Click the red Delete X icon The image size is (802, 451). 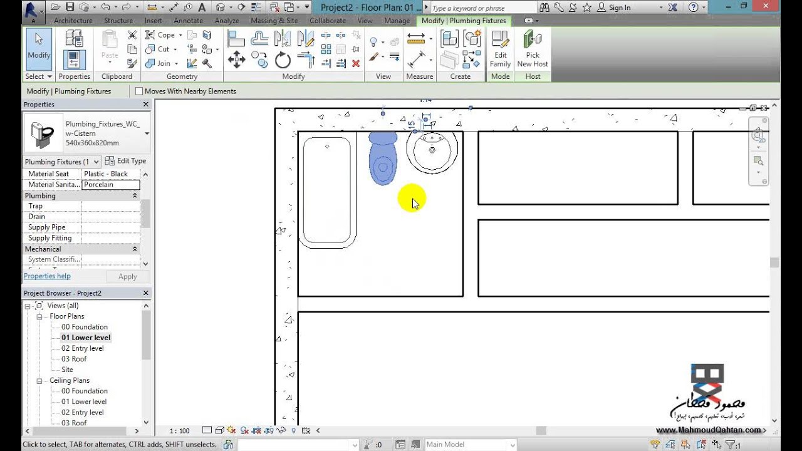[356, 63]
